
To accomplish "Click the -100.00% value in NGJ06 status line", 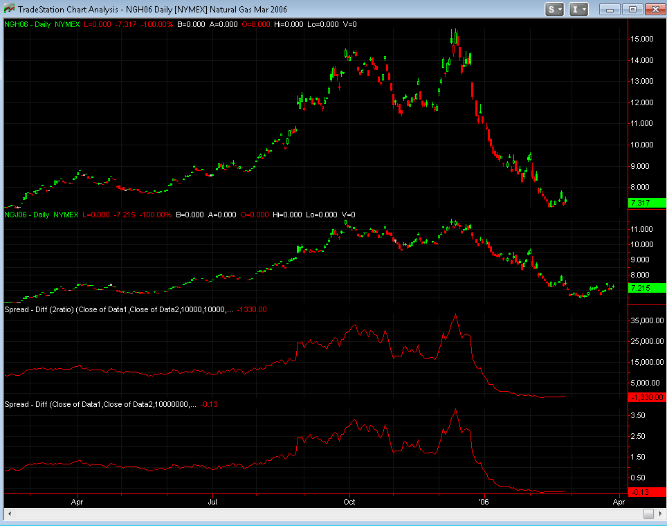I will tap(156, 215).
